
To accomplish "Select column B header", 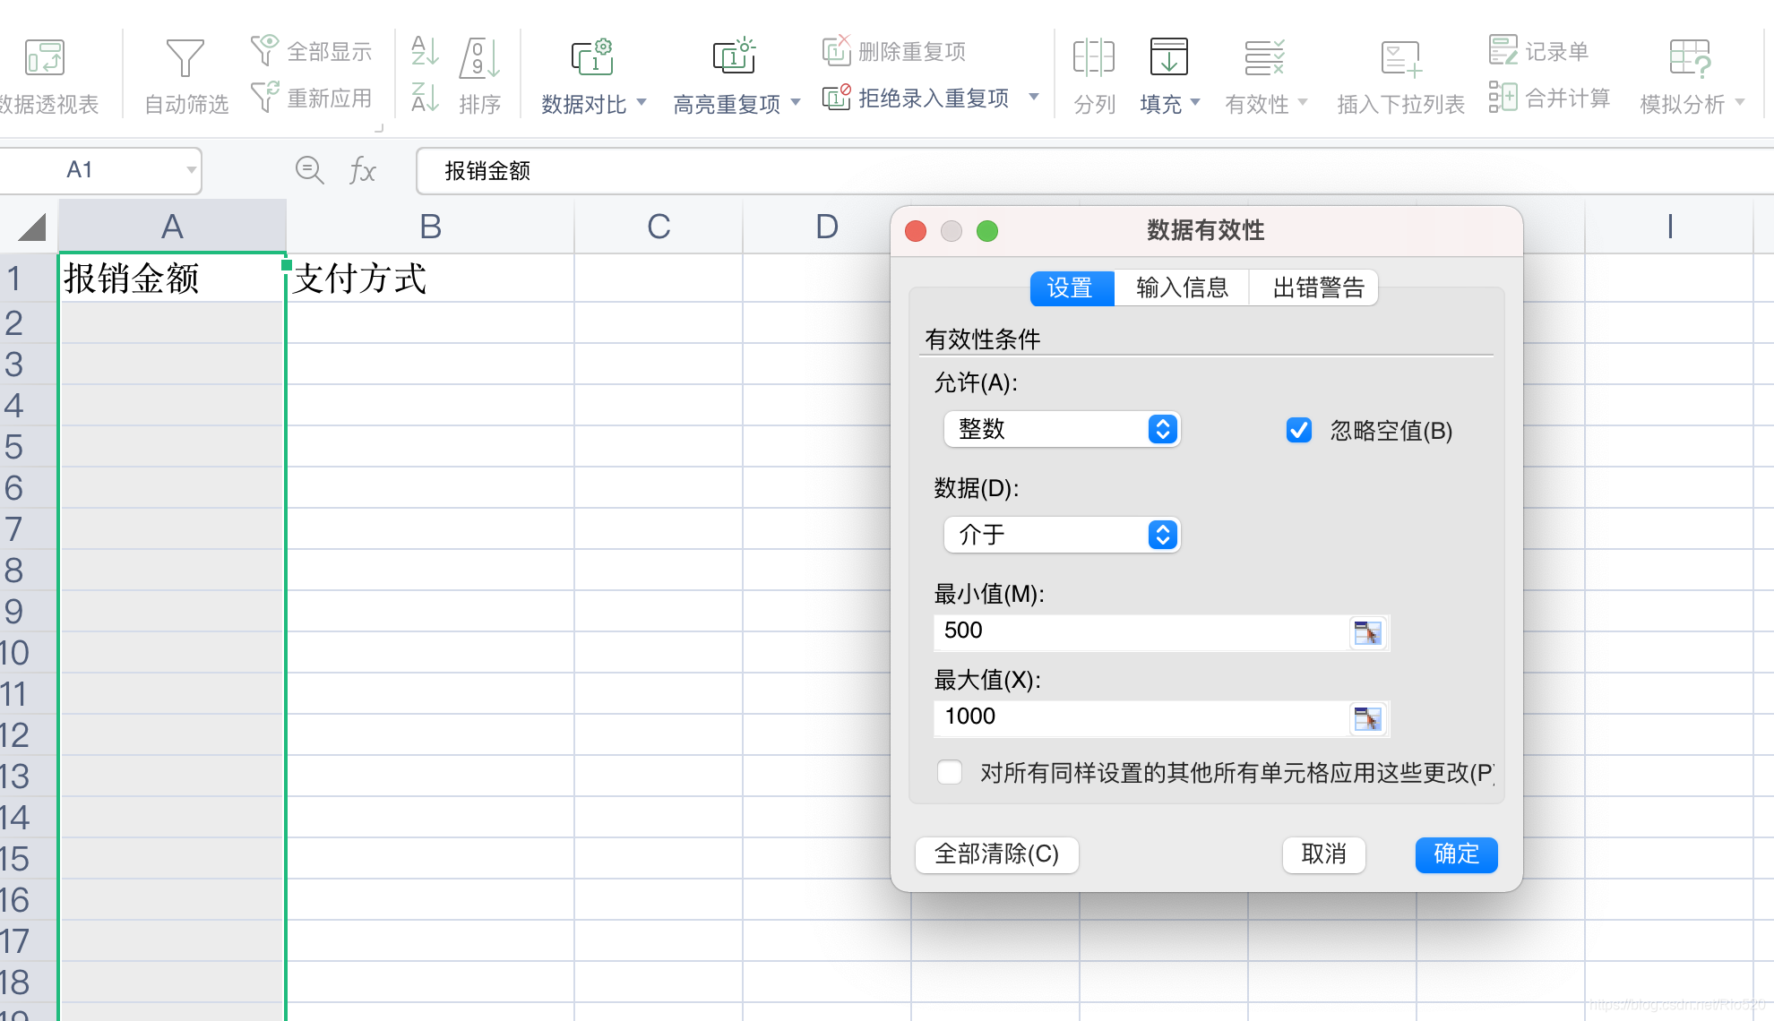I will [x=431, y=227].
